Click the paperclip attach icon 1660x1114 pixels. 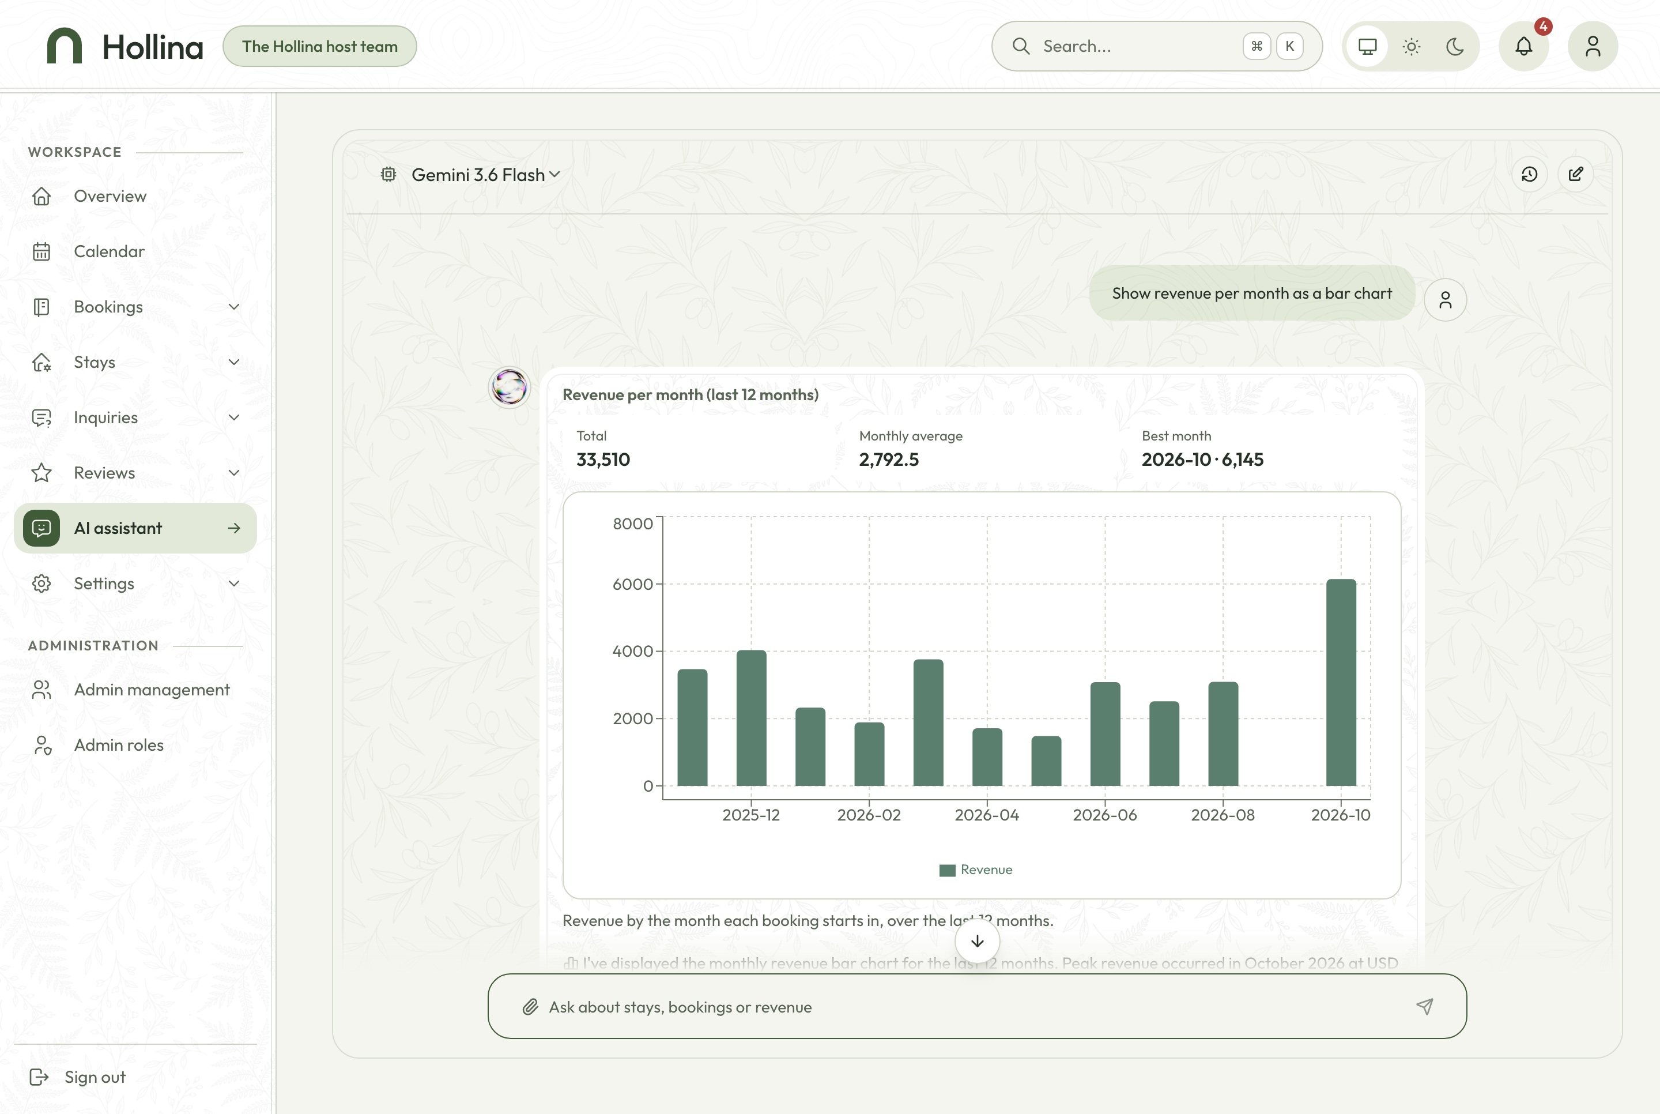coord(530,1007)
